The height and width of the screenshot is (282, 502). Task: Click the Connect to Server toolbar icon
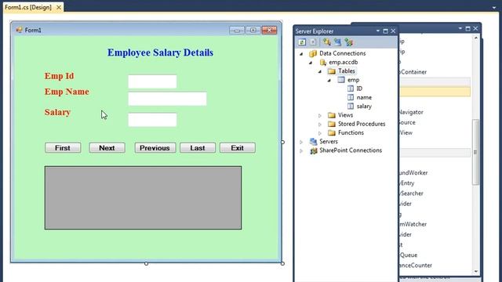click(x=338, y=42)
